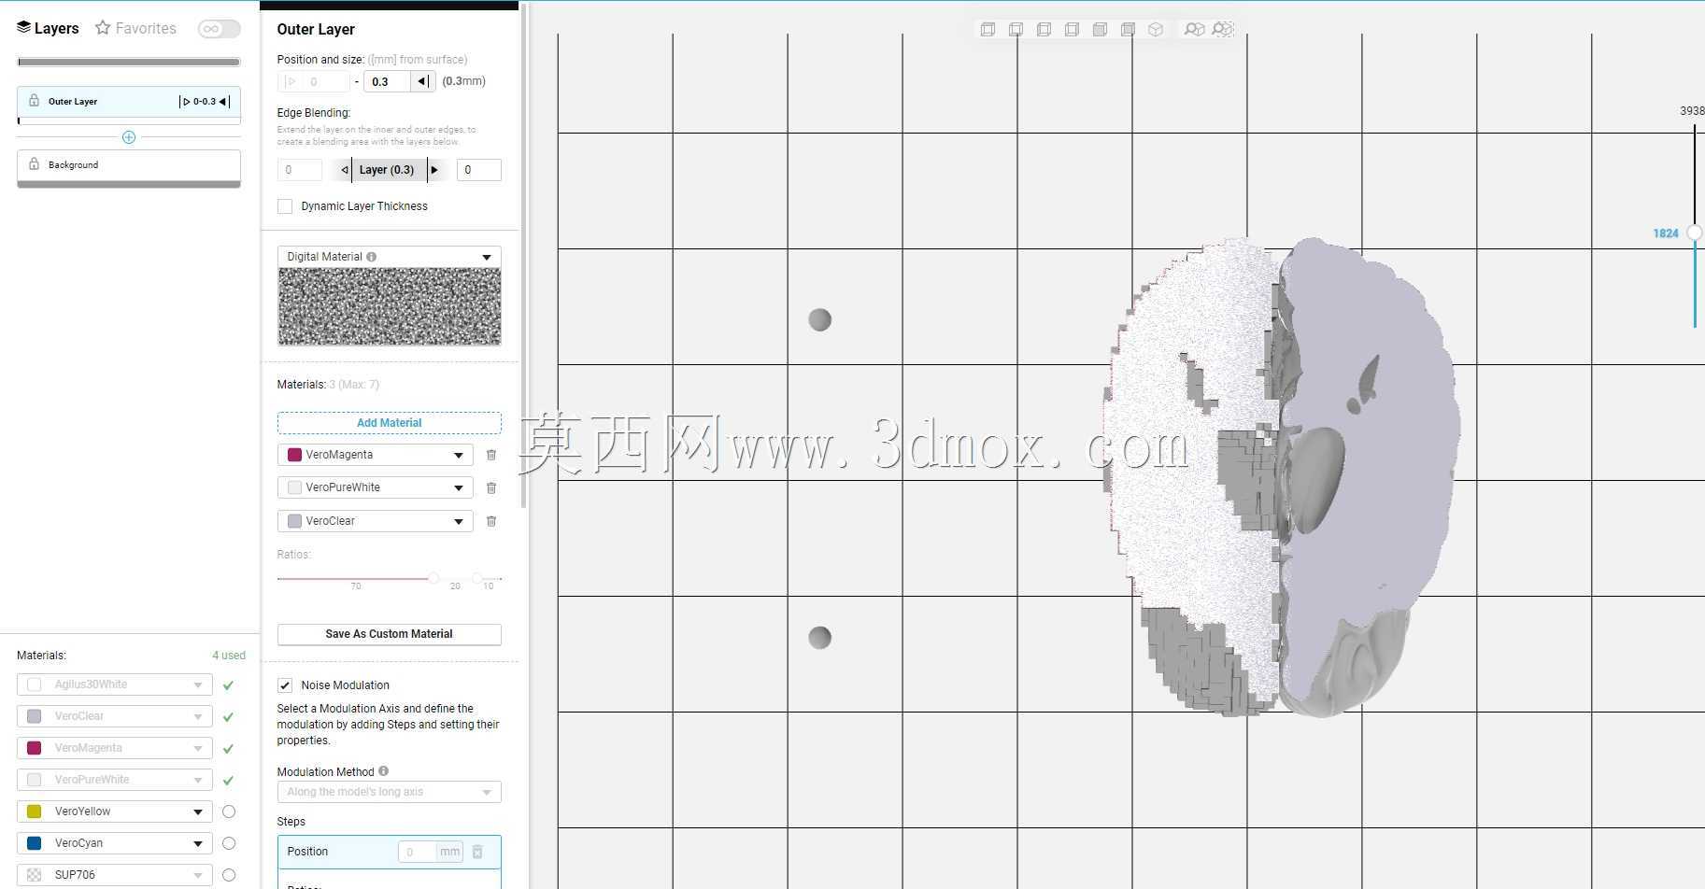Click the digital material noise preview thumbnail
The image size is (1705, 889).
(389, 306)
